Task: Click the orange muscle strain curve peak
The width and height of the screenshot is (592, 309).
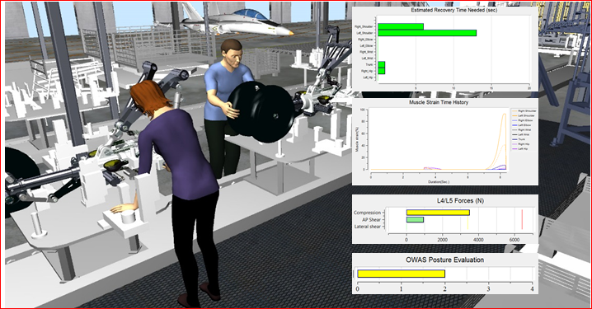Action: tap(504, 115)
